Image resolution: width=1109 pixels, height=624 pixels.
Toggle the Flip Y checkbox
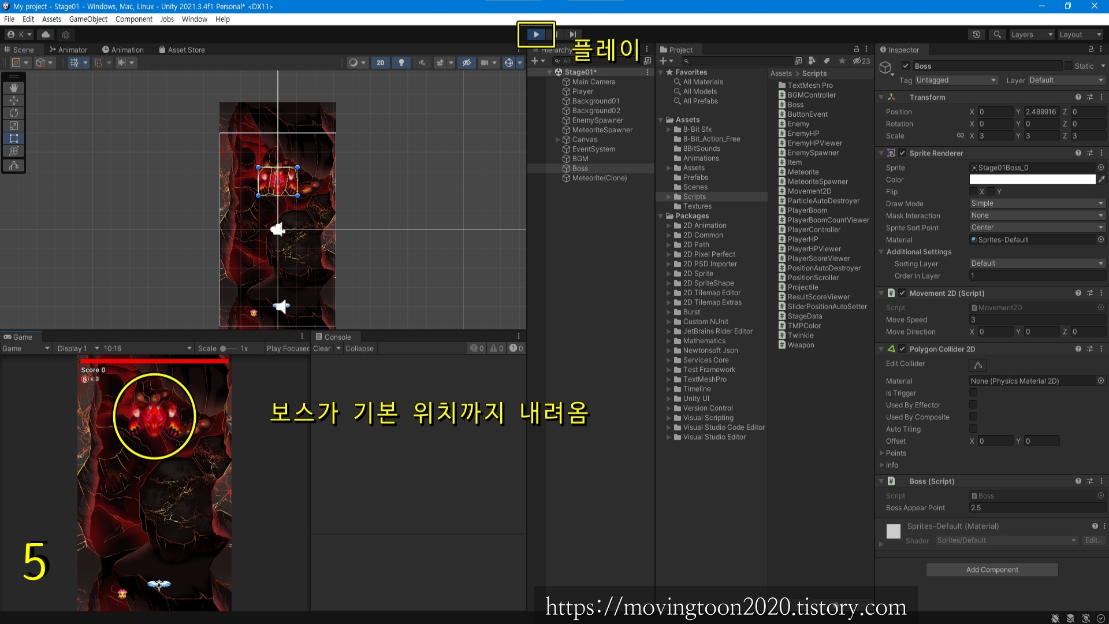991,192
